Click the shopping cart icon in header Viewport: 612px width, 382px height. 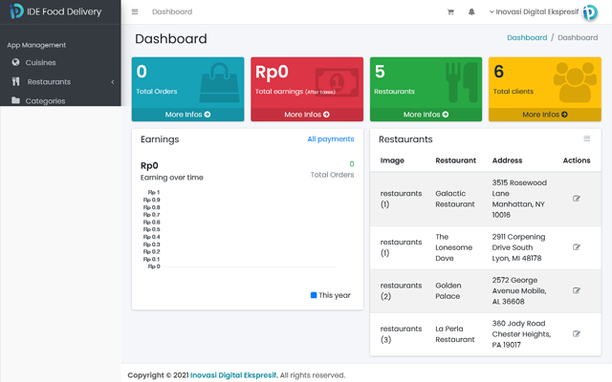(x=450, y=12)
